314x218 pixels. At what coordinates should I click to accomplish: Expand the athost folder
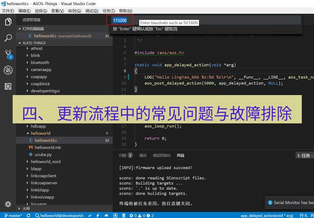[x=37, y=48]
